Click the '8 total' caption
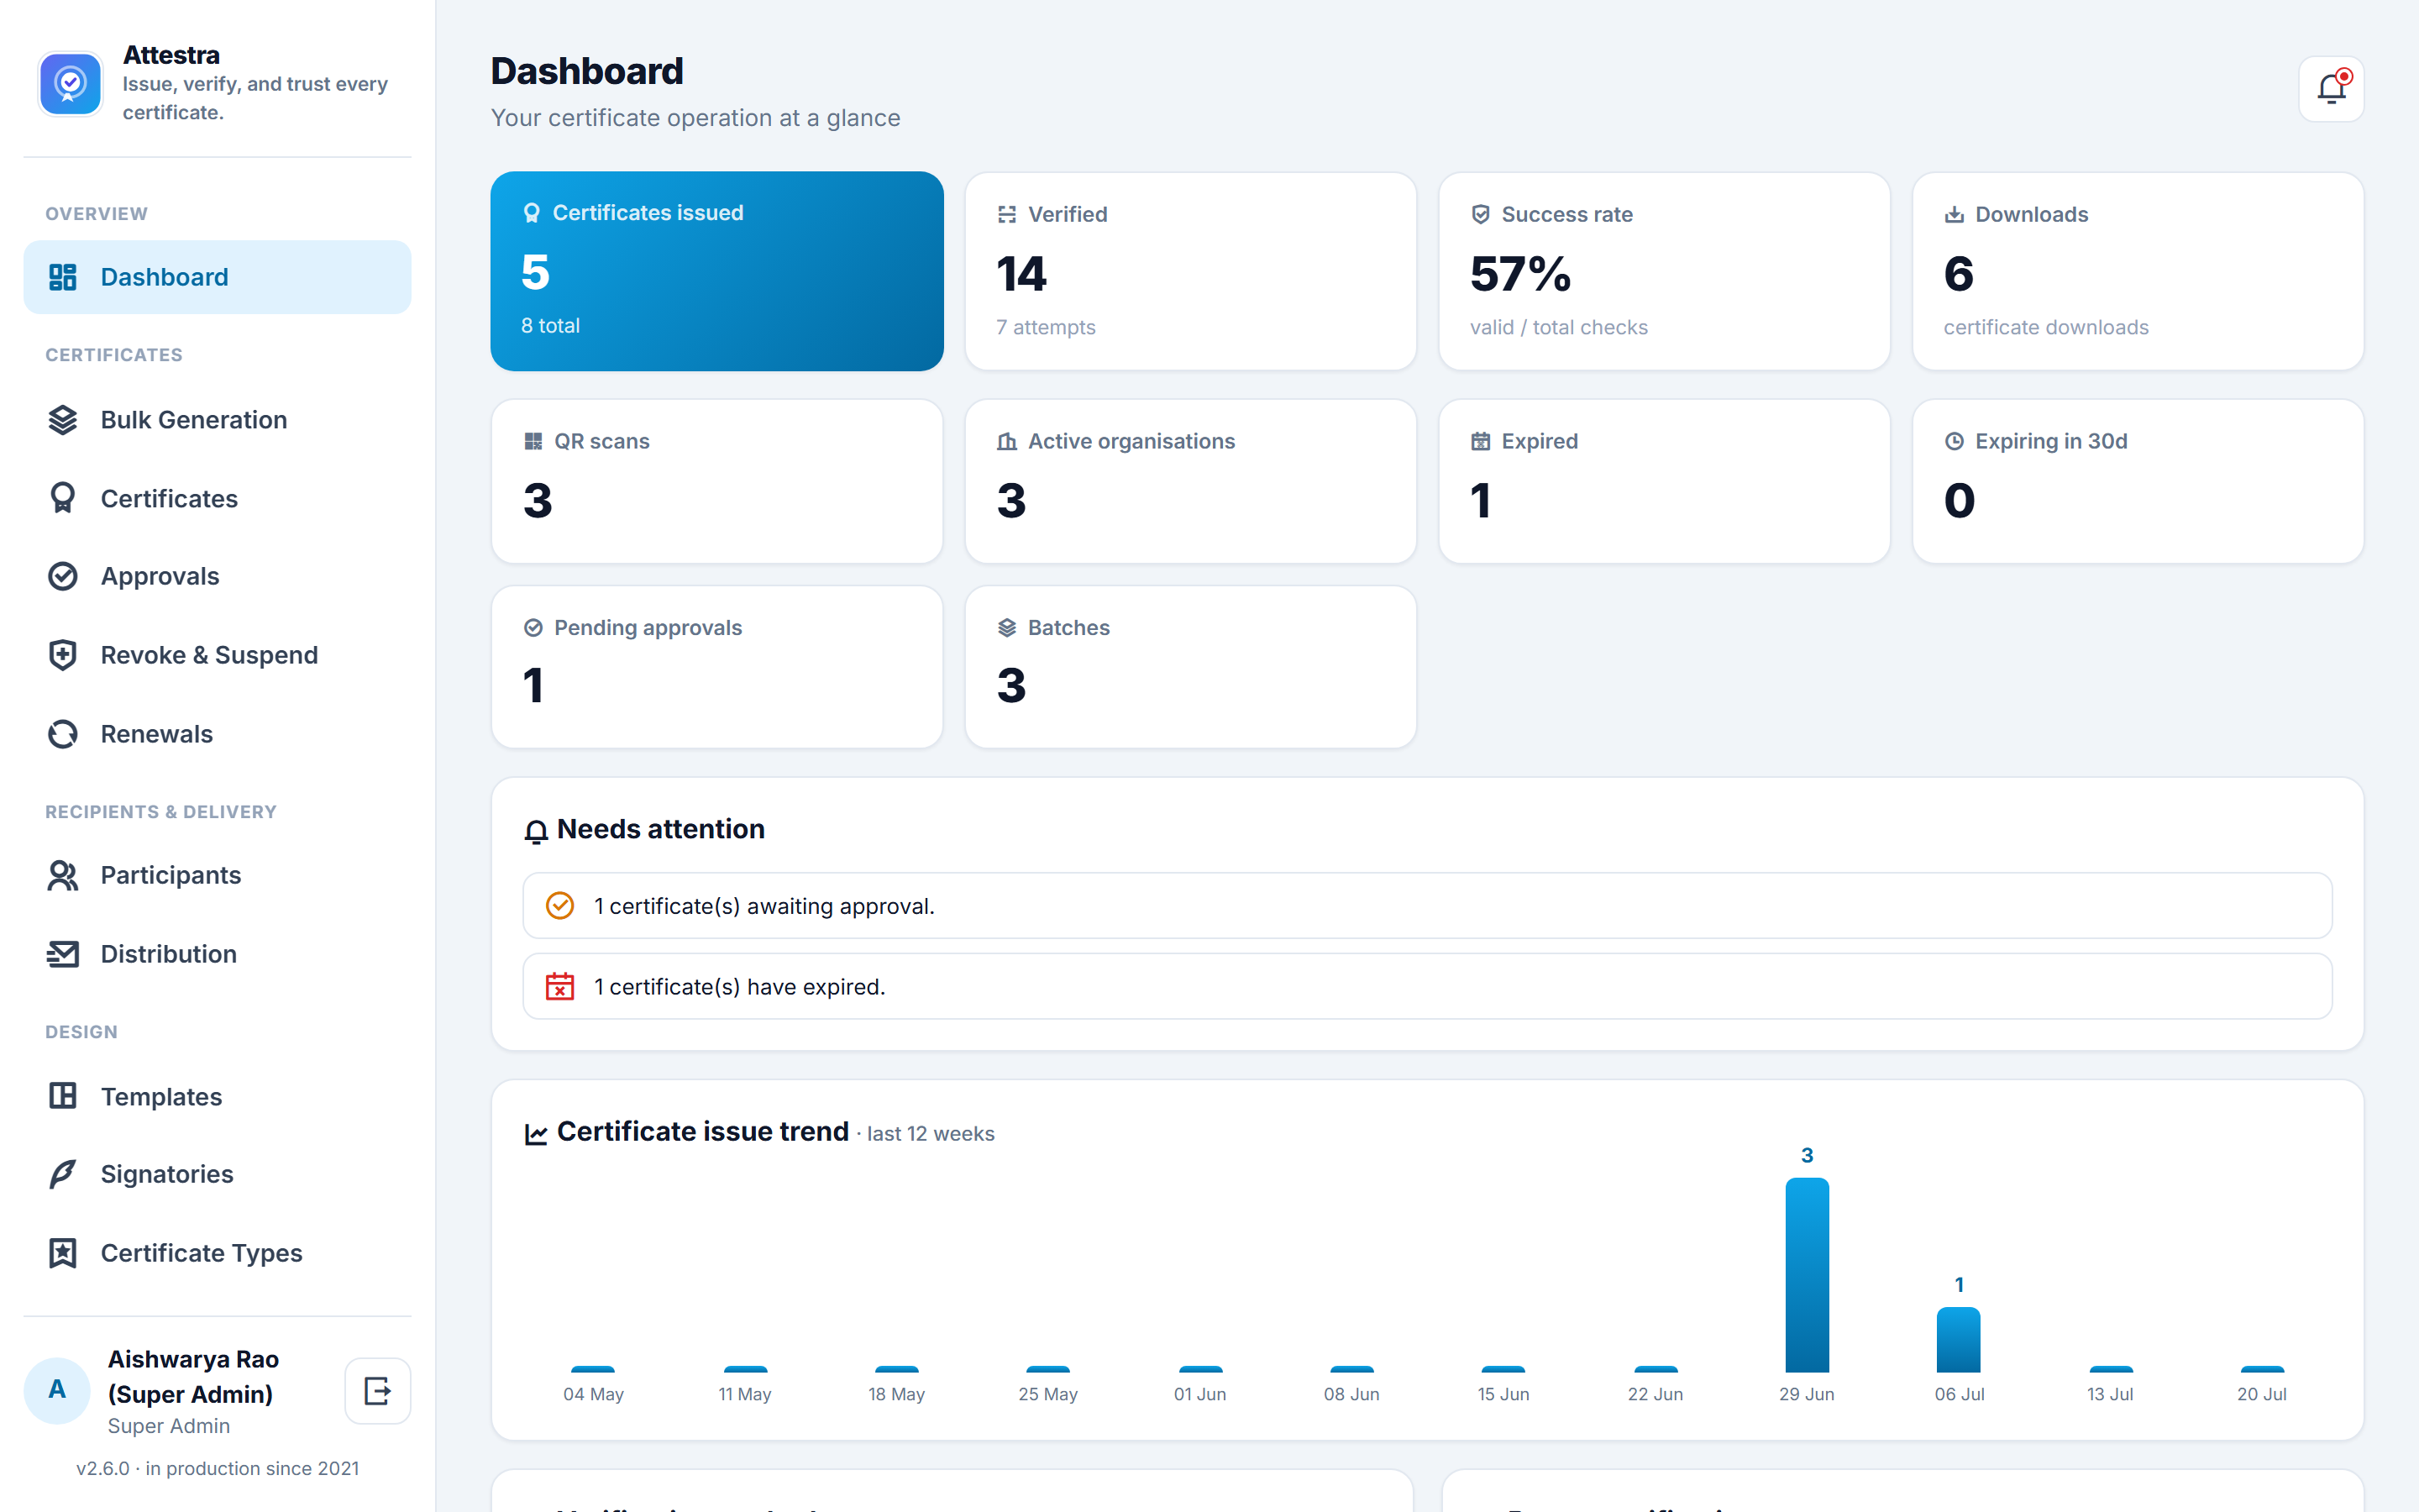Image resolution: width=2419 pixels, height=1512 pixels. 550,325
